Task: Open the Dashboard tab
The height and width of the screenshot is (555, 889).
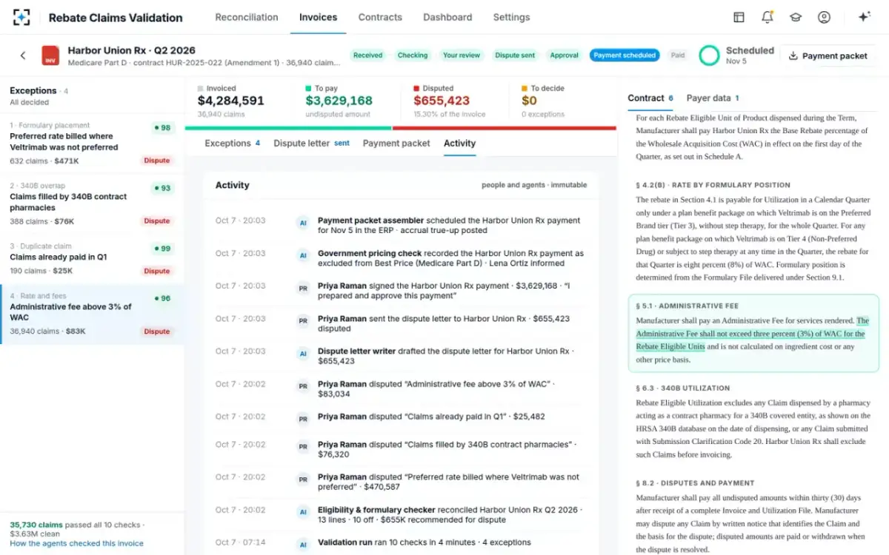Action: pos(447,17)
